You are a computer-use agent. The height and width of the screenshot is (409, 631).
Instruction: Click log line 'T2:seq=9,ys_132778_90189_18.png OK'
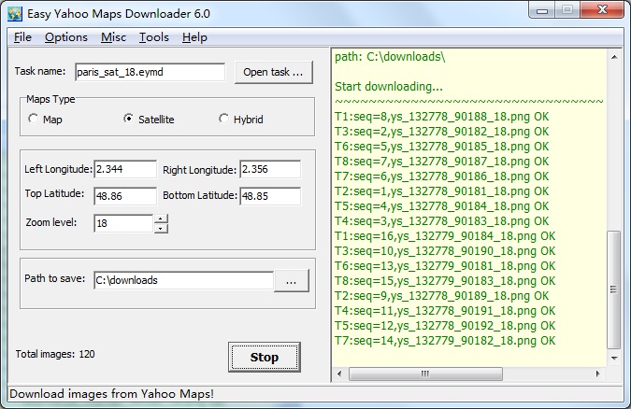[441, 296]
